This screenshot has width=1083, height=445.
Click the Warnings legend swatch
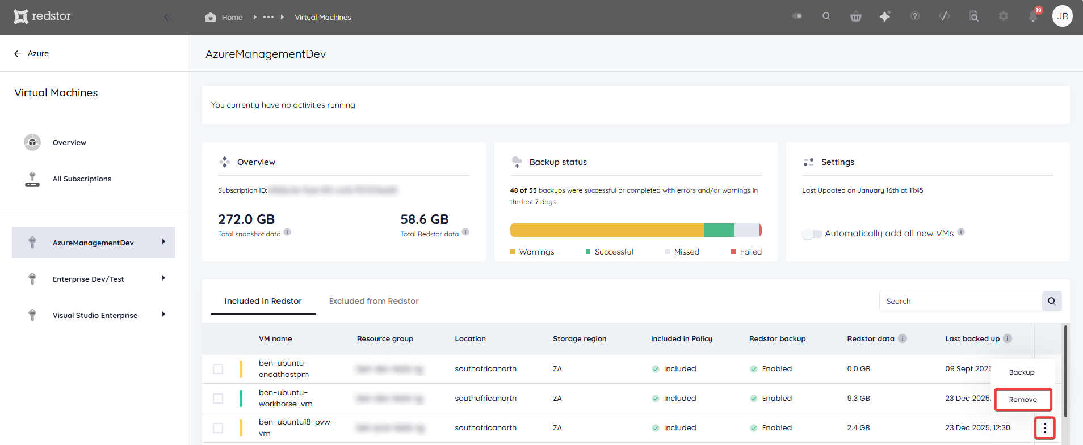tap(513, 252)
